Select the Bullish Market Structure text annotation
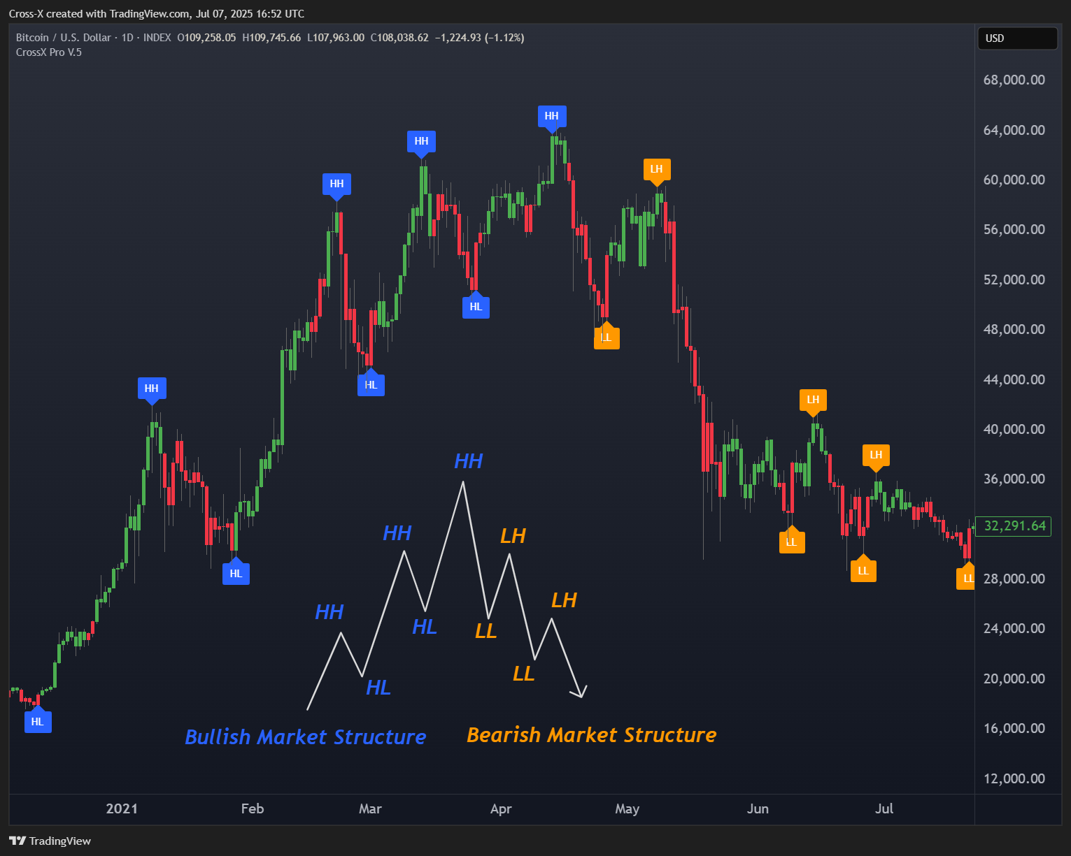This screenshot has height=856, width=1071. coord(305,737)
